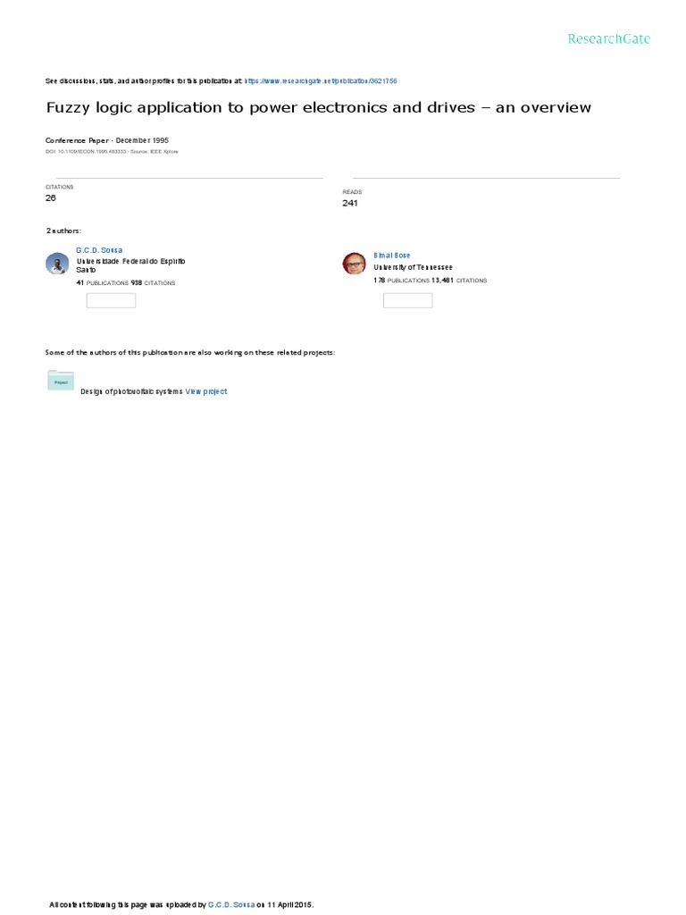Open Bimal Bose's profile photo

click(354, 264)
